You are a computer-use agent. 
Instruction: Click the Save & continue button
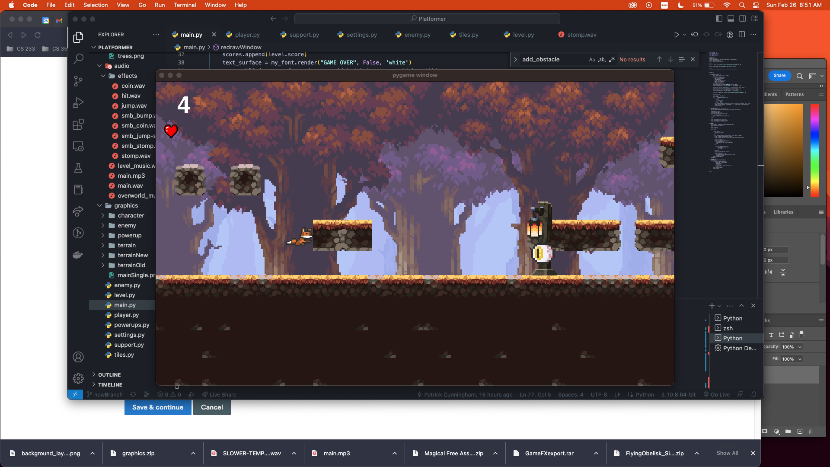pyautogui.click(x=158, y=407)
